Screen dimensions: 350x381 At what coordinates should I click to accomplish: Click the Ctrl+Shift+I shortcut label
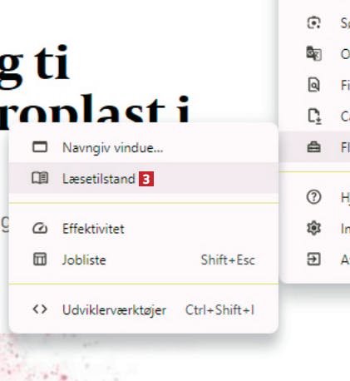pos(219,309)
